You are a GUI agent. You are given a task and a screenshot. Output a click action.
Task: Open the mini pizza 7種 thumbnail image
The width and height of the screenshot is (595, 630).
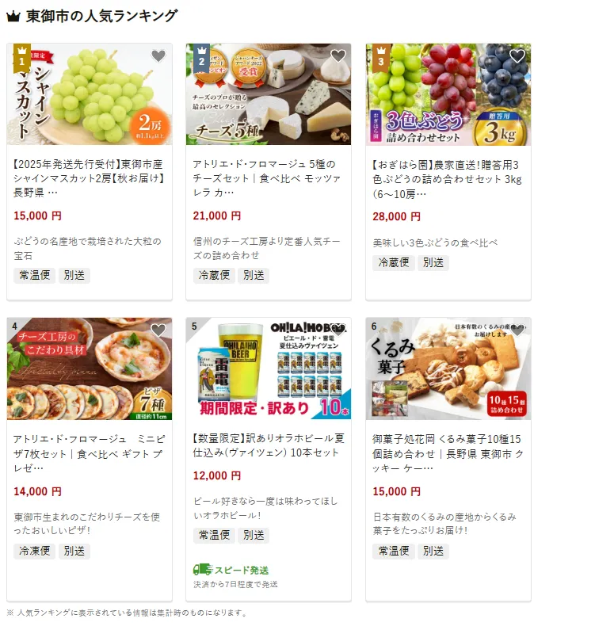(90, 368)
